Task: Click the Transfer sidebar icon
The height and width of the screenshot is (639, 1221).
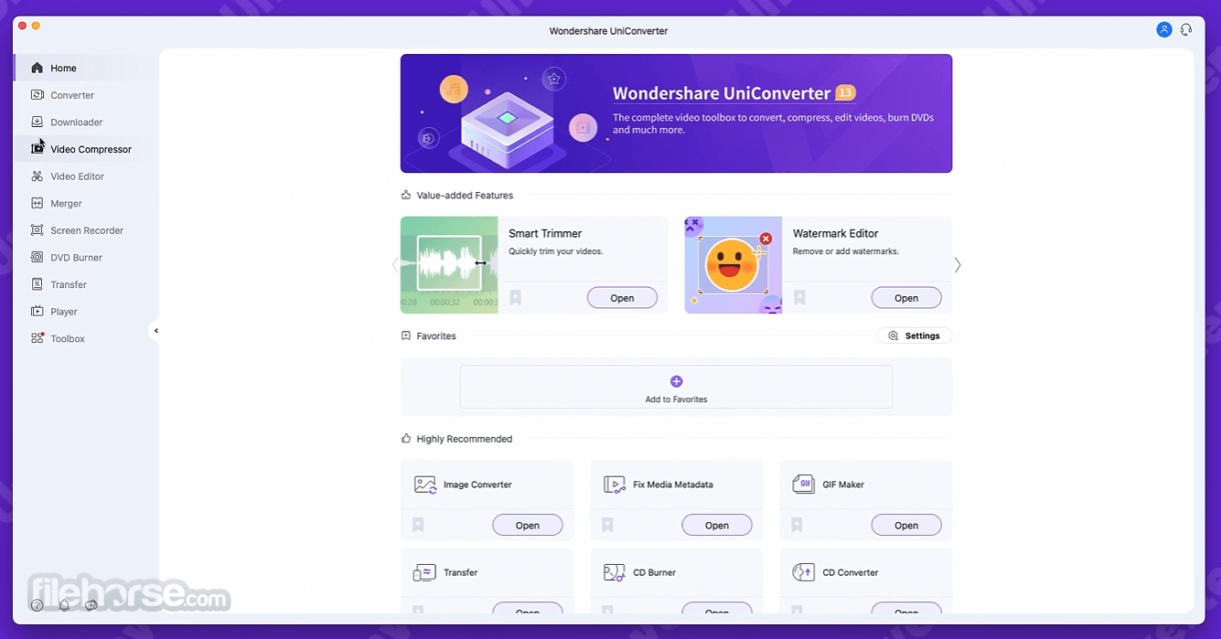Action: [37, 284]
